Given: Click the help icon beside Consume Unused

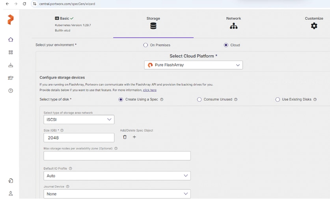Looking at the screenshot, I should (x=236, y=99).
